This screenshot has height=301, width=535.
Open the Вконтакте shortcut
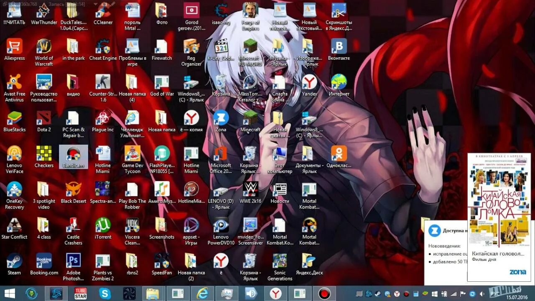[x=339, y=50]
